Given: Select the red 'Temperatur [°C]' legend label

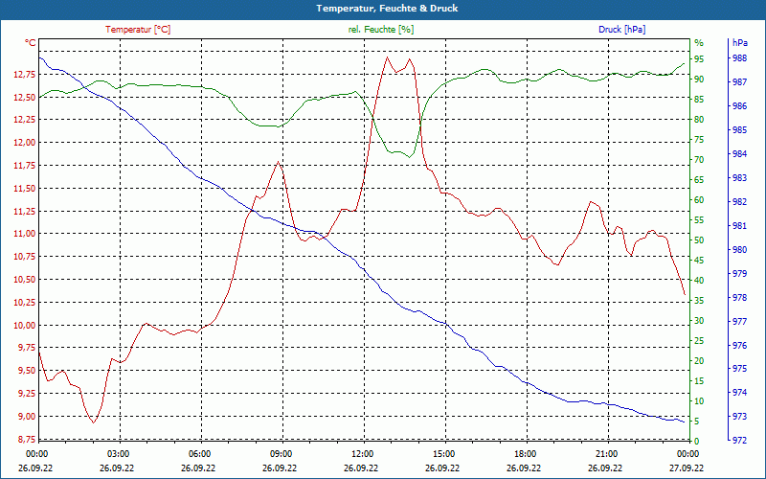Looking at the screenshot, I should (138, 30).
